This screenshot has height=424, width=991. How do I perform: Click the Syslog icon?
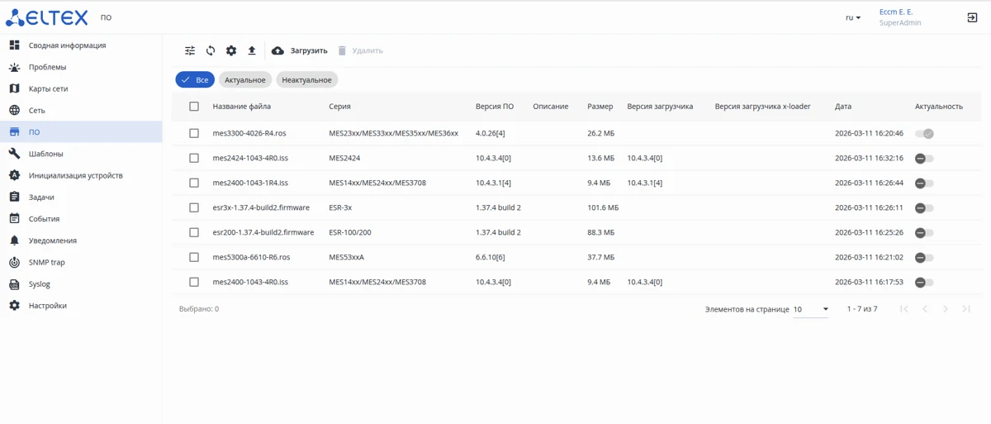pyautogui.click(x=14, y=283)
